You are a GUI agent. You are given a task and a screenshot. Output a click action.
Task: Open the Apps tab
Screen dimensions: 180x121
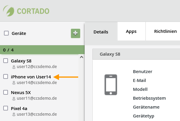131,31
